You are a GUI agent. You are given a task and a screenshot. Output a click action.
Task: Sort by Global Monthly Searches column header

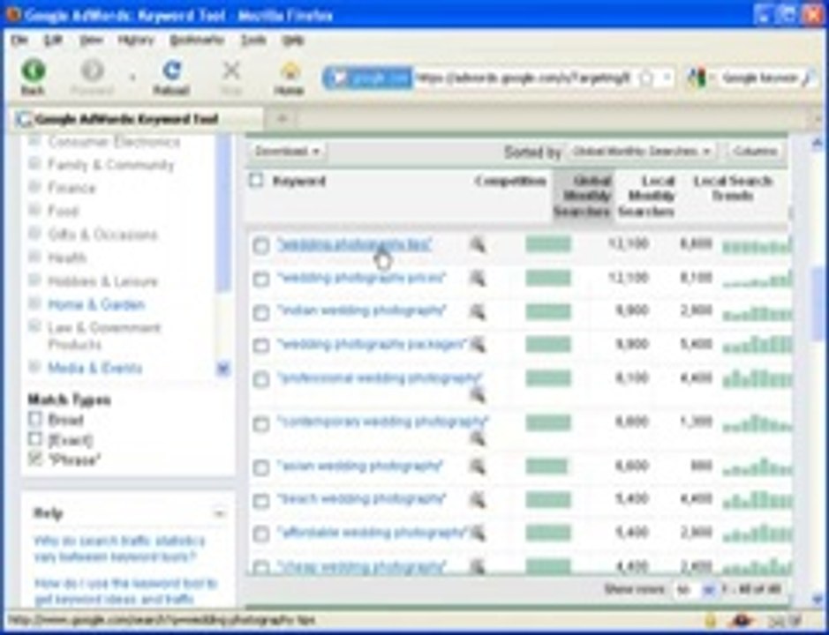(x=584, y=196)
